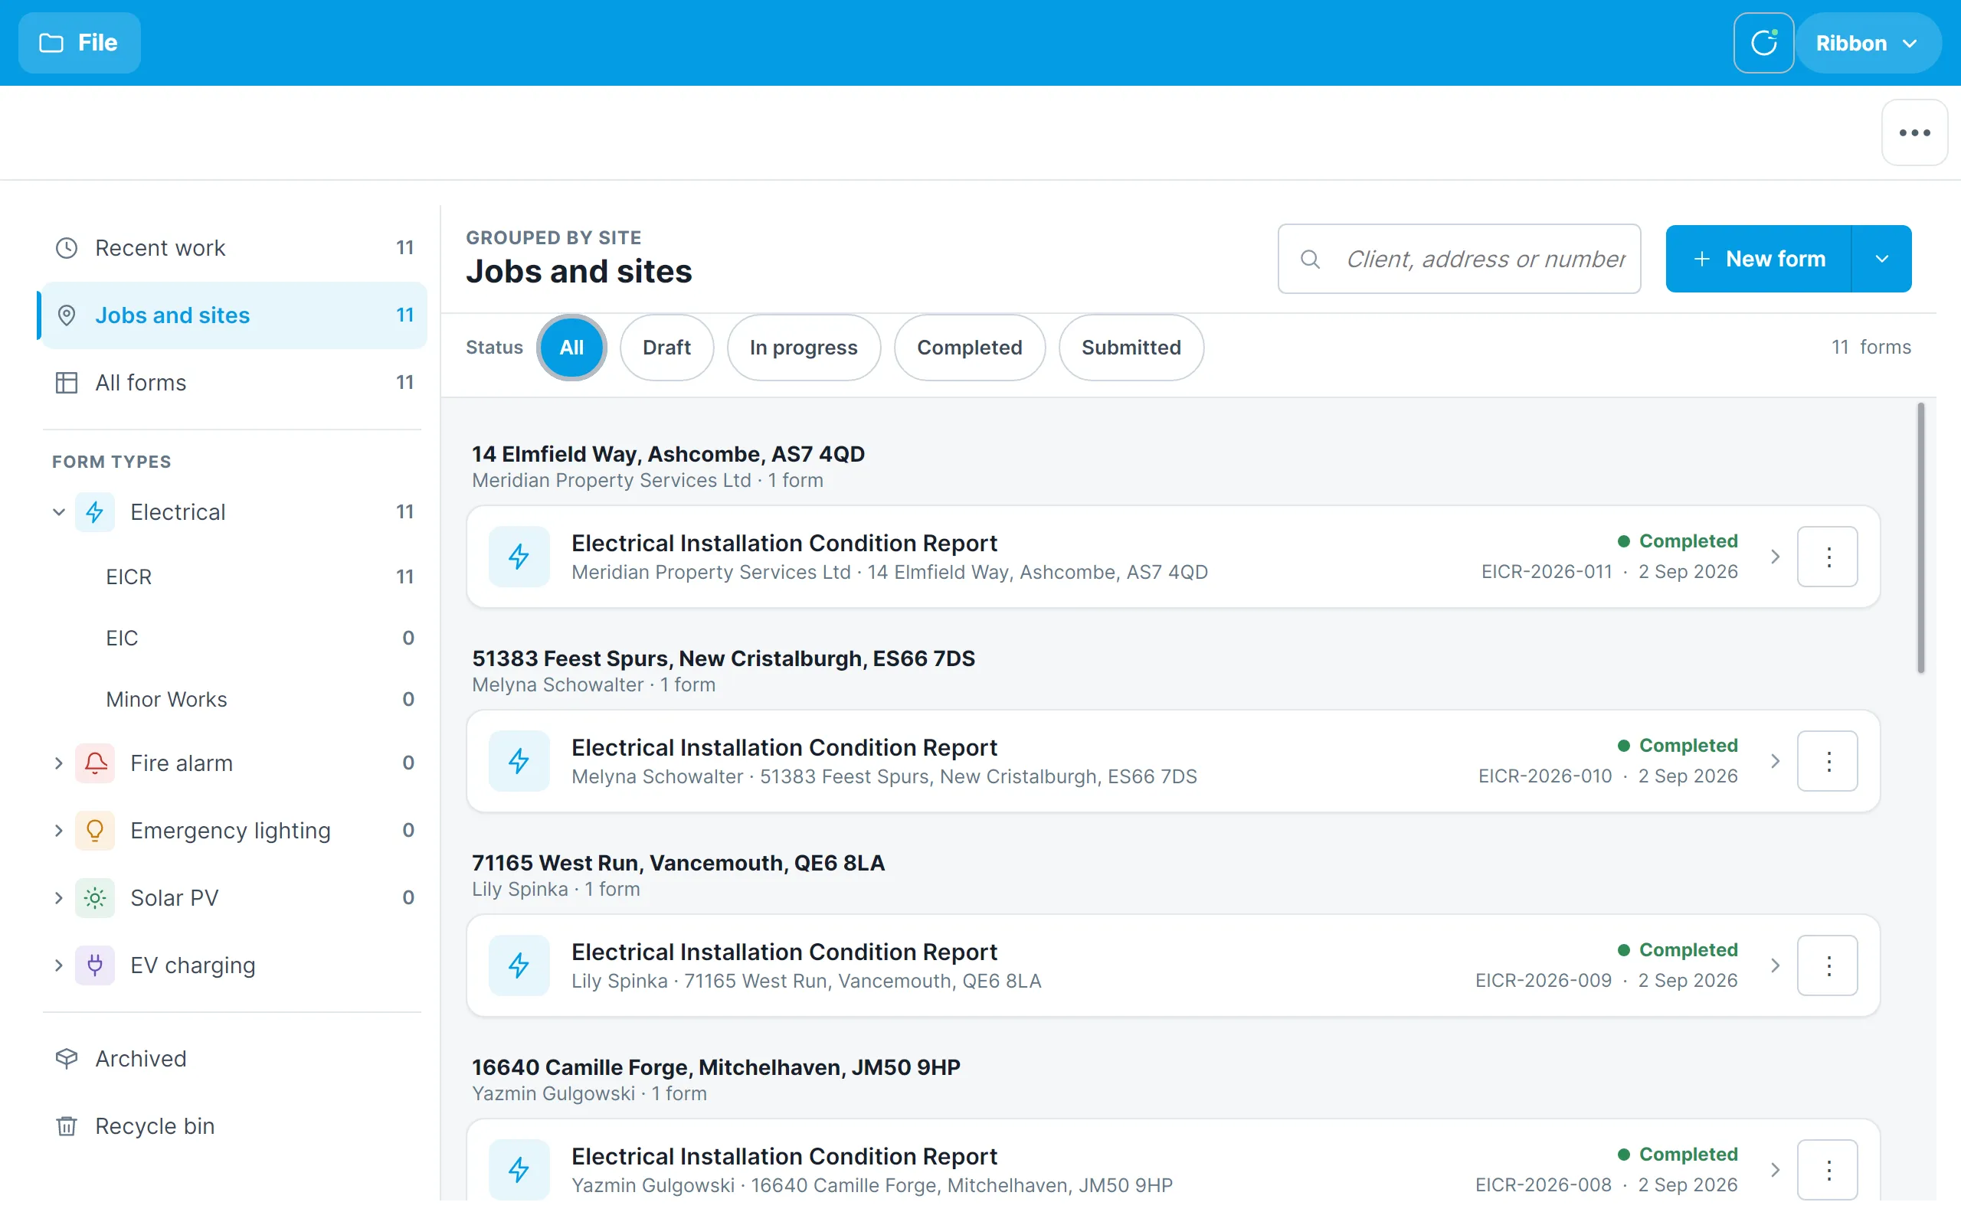Expand the EV charging group
This screenshot has height=1225, width=1961.
coord(59,965)
